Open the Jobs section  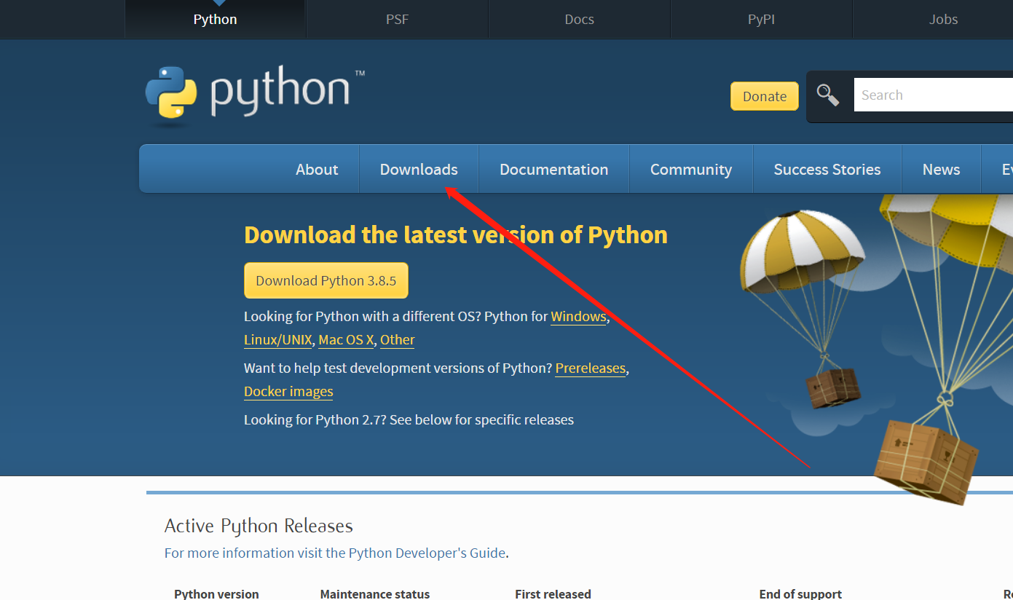coord(943,19)
